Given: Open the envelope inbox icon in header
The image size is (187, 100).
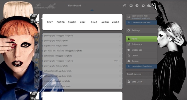Looking at the screenshot, I should tap(131, 6).
